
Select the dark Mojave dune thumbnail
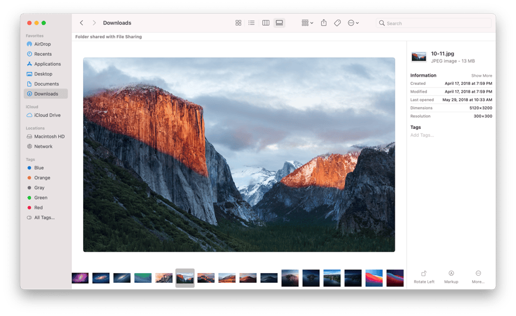tap(269, 278)
